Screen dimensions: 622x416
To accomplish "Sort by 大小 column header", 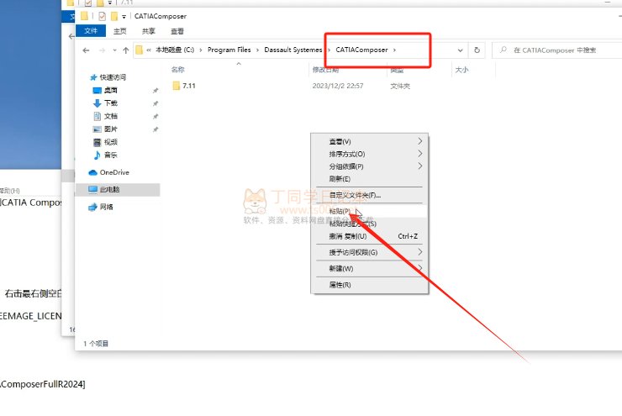I will (x=461, y=70).
